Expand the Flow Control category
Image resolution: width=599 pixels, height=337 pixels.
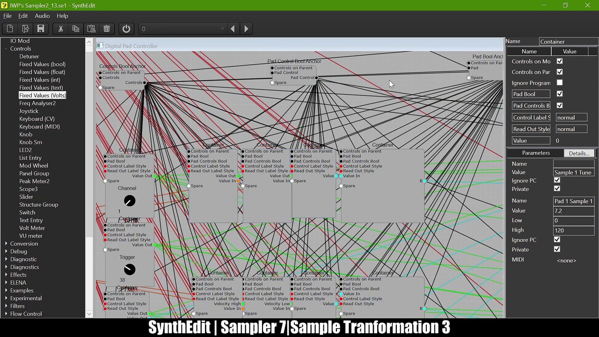6,314
